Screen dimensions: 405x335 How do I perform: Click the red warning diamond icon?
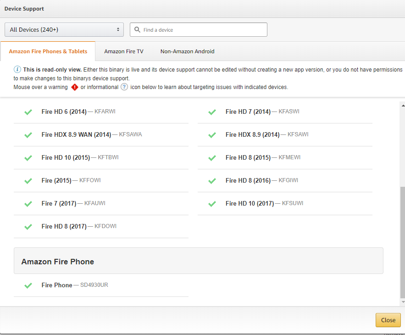(x=75, y=87)
